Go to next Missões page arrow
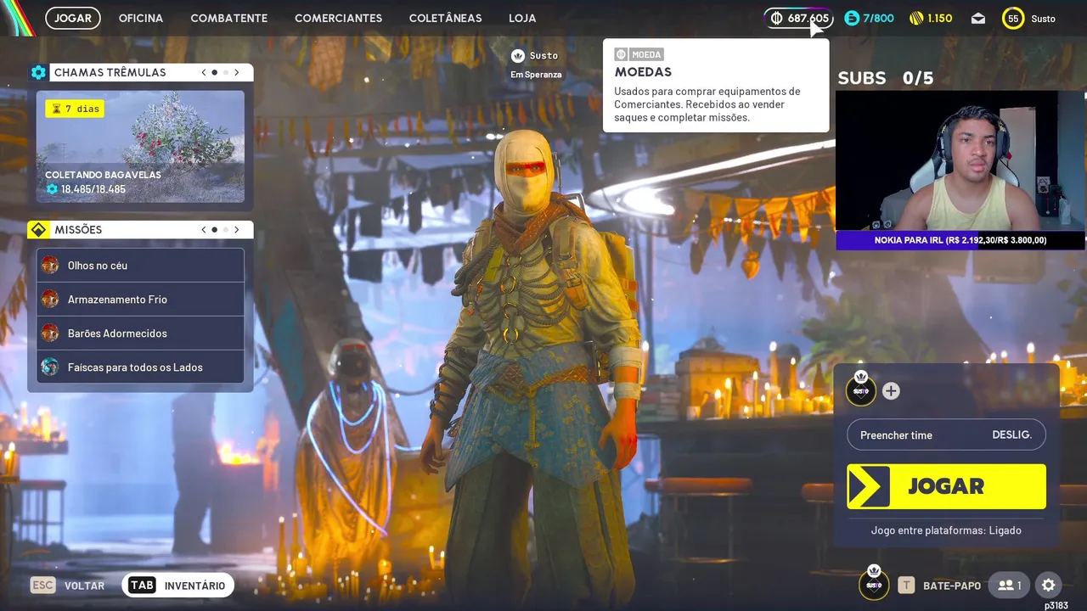Viewport: 1087px width, 611px height. [x=236, y=229]
